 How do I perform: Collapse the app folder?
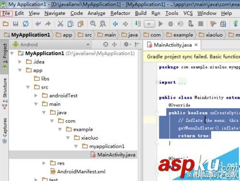pyautogui.click(x=20, y=70)
